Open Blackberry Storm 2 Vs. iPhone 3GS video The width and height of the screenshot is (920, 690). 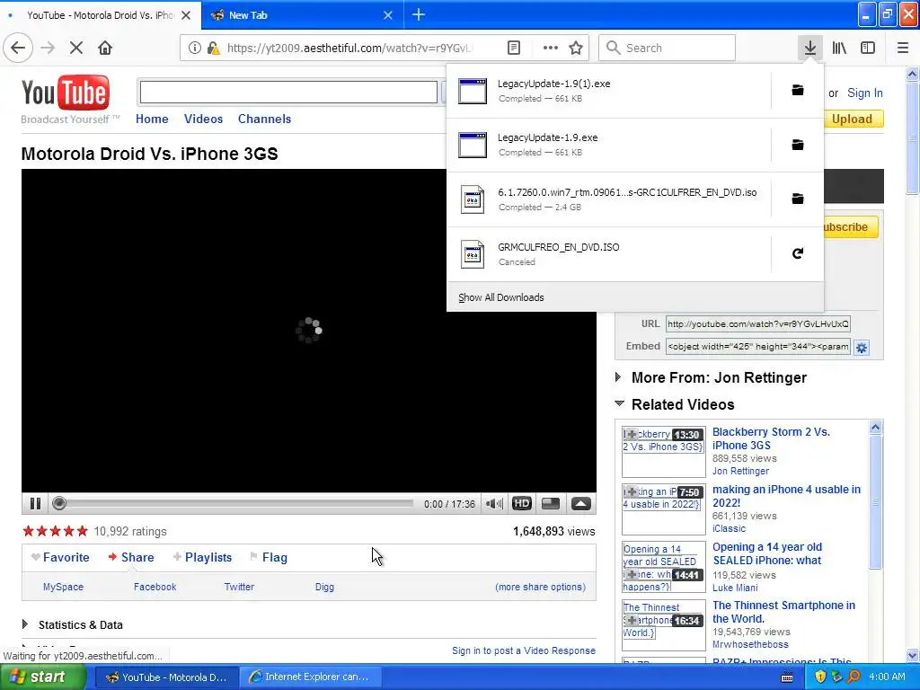771,438
